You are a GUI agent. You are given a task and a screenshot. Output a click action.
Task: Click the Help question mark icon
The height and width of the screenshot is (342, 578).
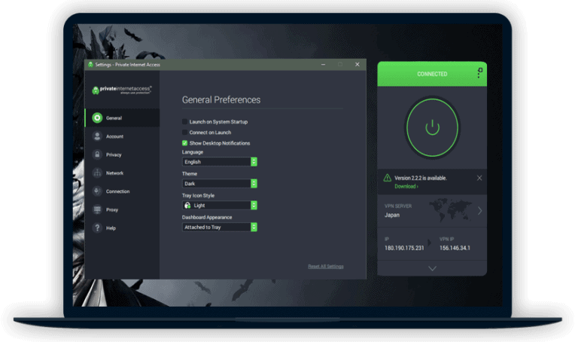(97, 227)
